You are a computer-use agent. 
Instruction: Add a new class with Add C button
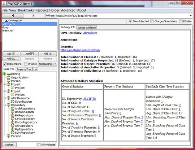click(11, 53)
